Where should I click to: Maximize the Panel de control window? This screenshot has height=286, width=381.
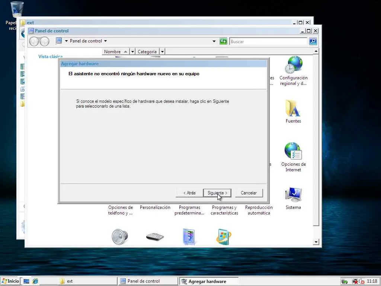308,31
